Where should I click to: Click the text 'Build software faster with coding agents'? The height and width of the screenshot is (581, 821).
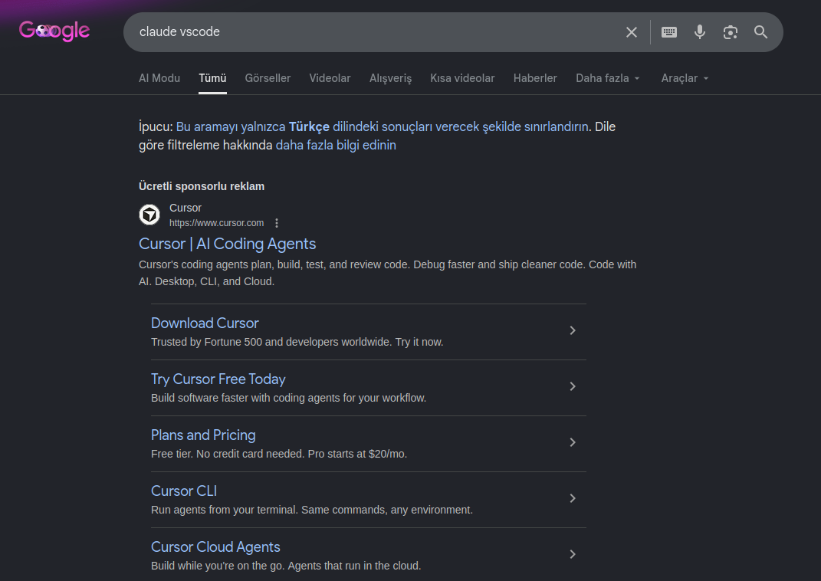click(x=245, y=398)
